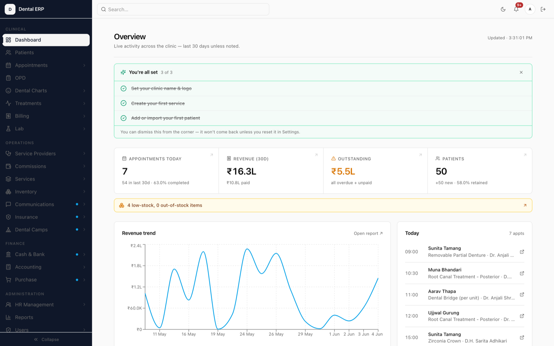Focus the Search input field
Viewport: 554px width, 346px height.
183,9
